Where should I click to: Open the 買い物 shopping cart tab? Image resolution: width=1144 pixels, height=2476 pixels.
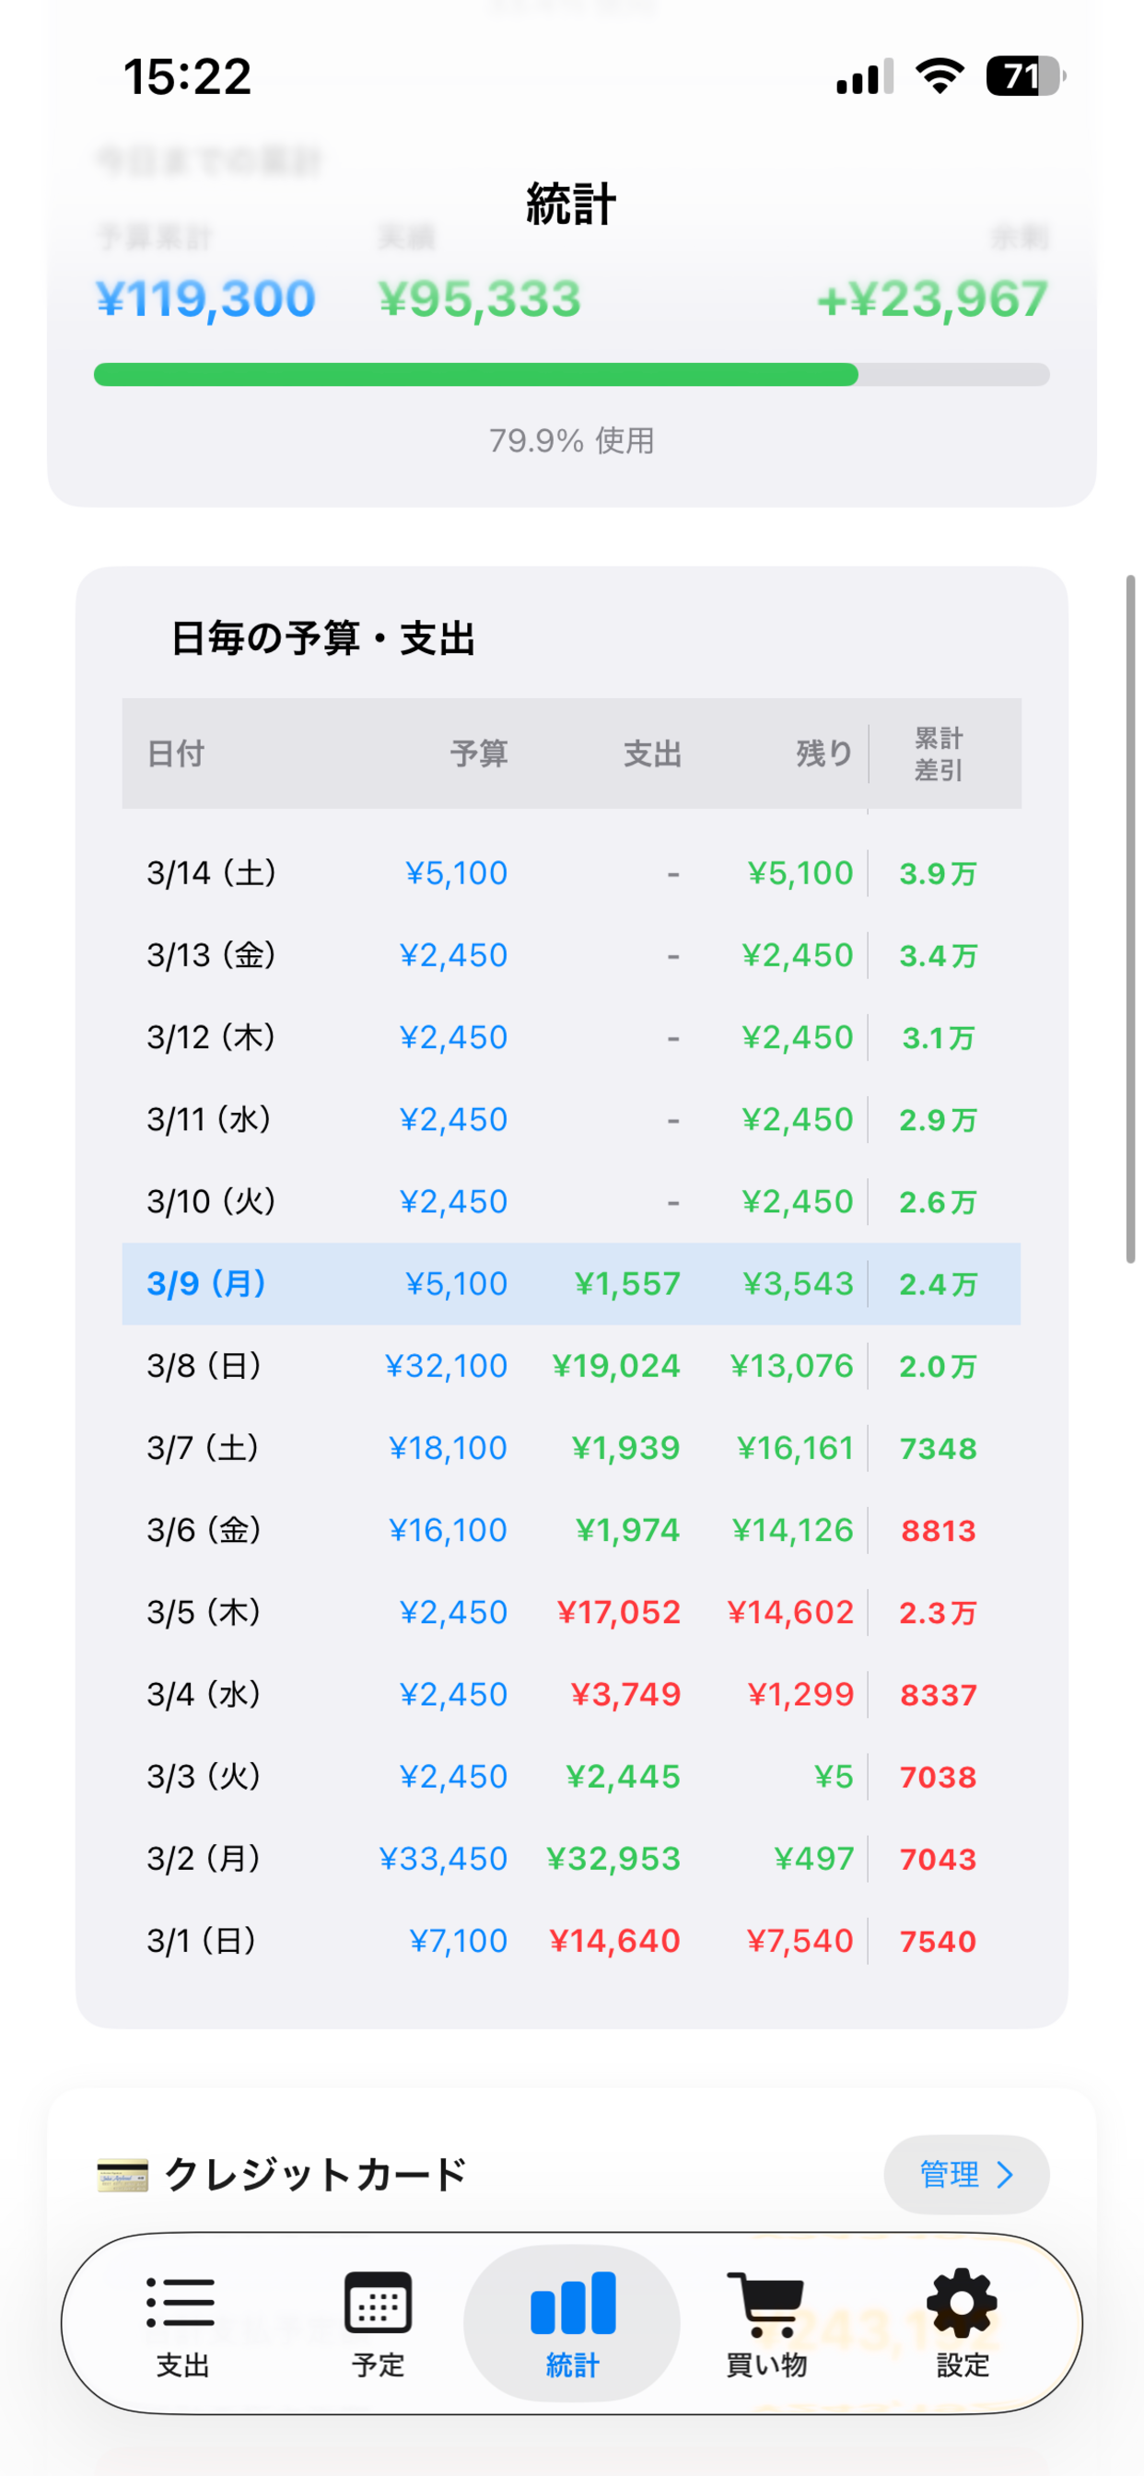click(765, 2322)
